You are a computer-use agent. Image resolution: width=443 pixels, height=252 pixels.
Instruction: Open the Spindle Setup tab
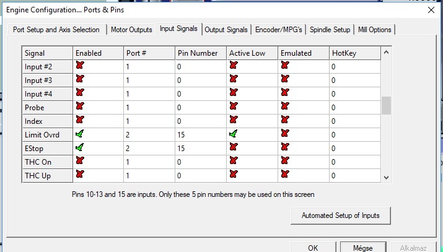[x=329, y=30]
